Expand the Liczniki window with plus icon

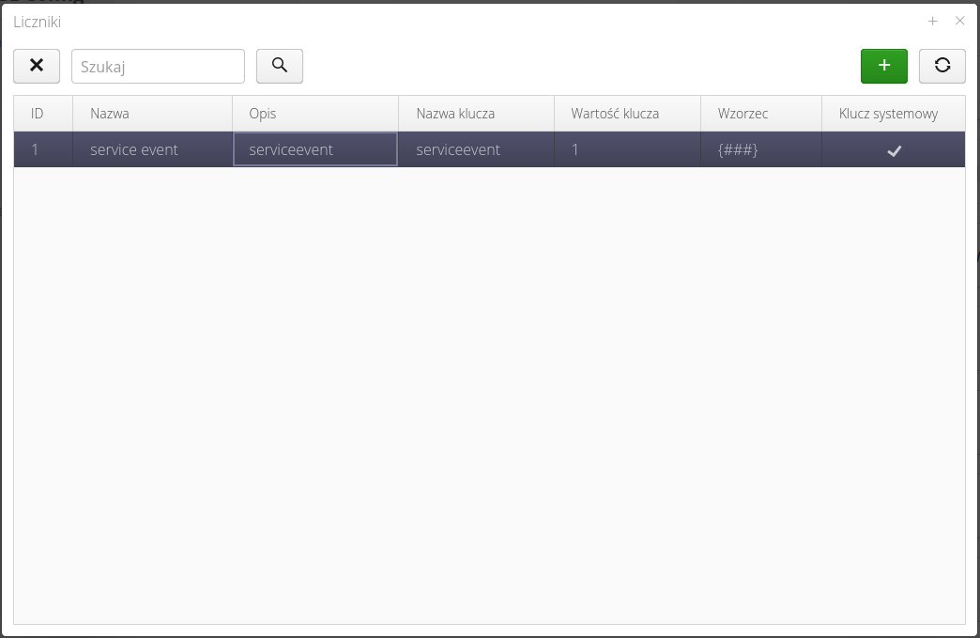(x=932, y=21)
